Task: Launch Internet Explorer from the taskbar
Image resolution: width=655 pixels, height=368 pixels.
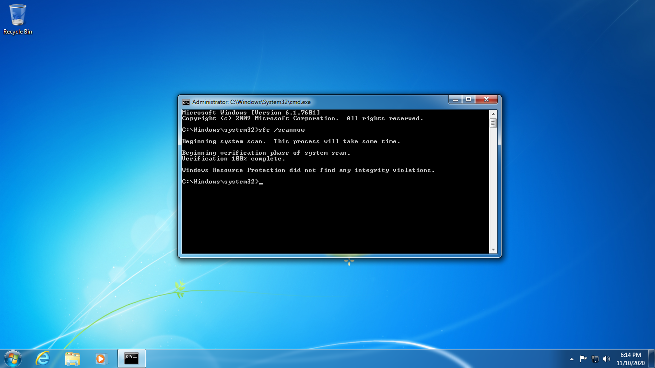Action: click(x=43, y=358)
